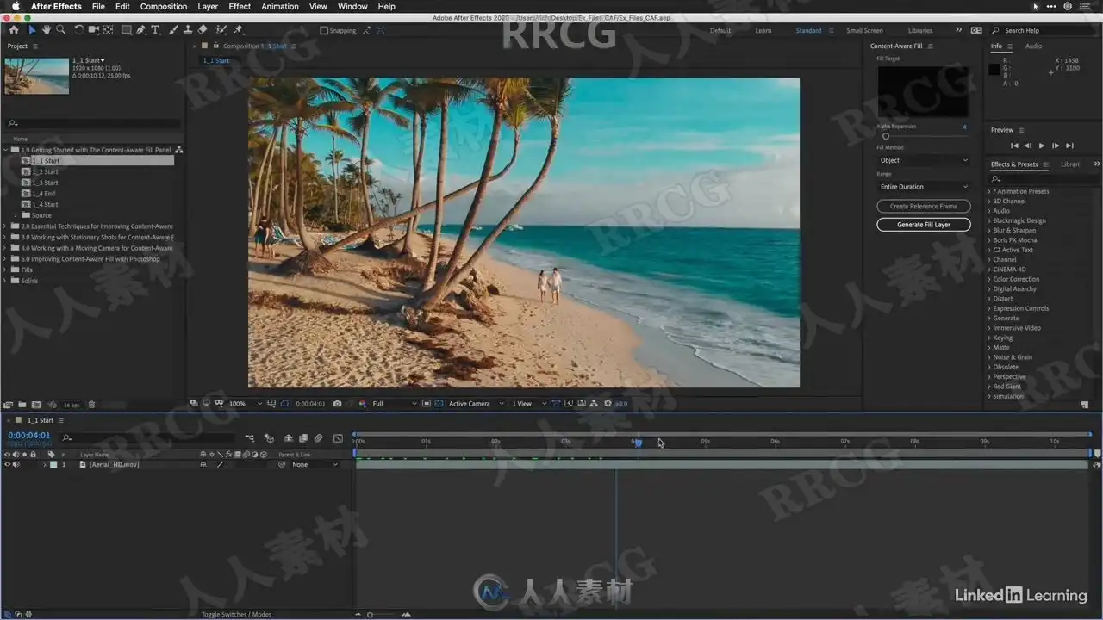
Task: Select the Puppet Pin tool
Action: [239, 30]
